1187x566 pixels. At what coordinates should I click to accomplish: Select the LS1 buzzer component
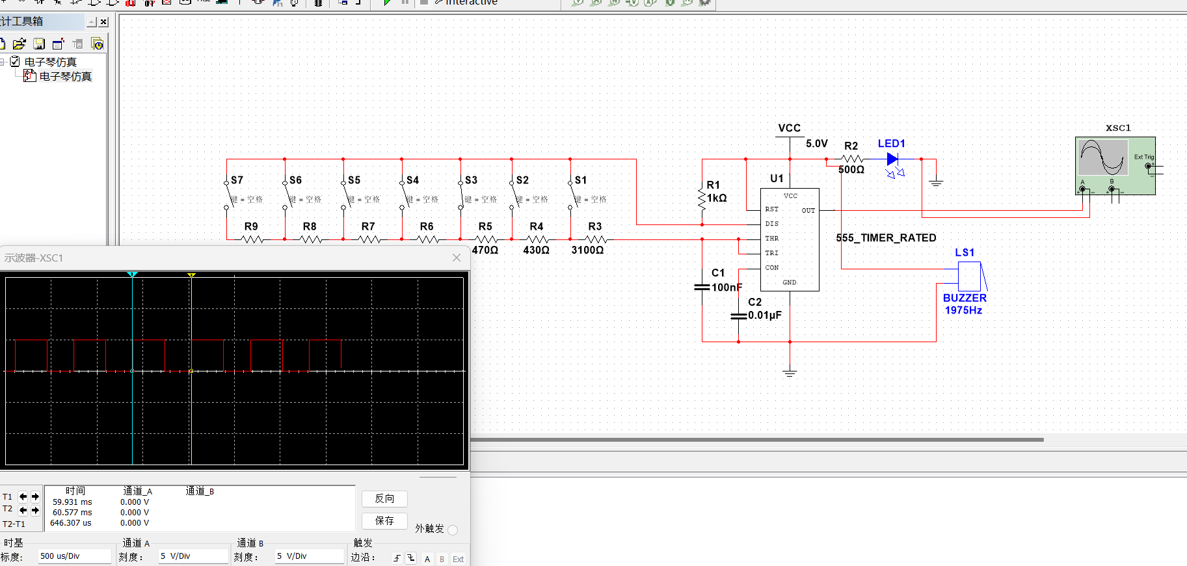coord(969,277)
